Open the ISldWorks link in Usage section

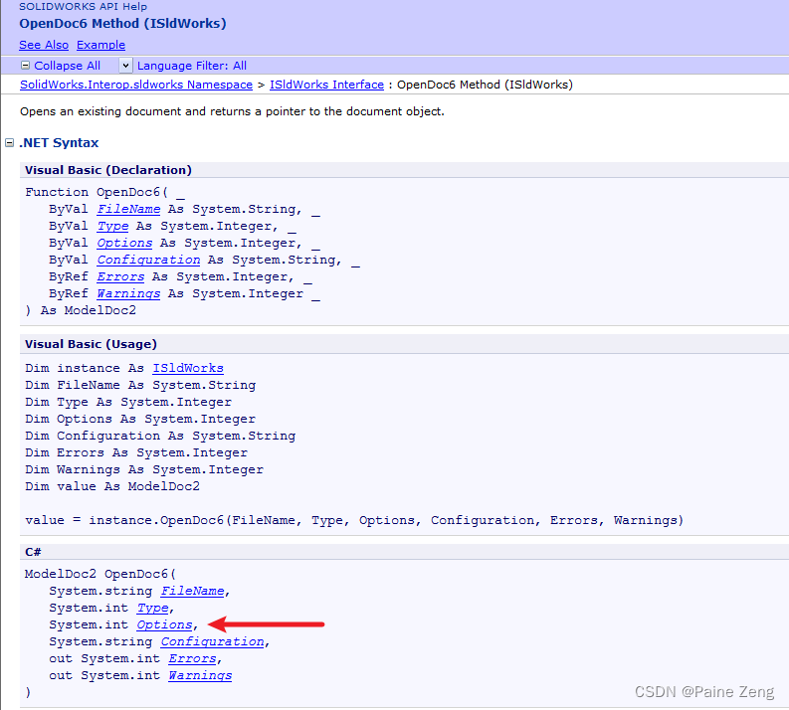tap(188, 368)
